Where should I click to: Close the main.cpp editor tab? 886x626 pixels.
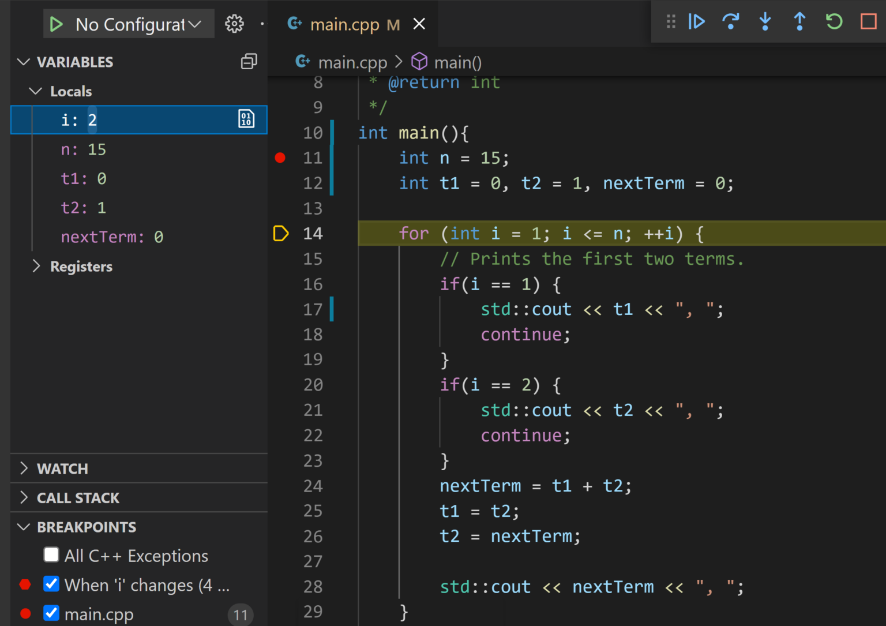pos(419,24)
